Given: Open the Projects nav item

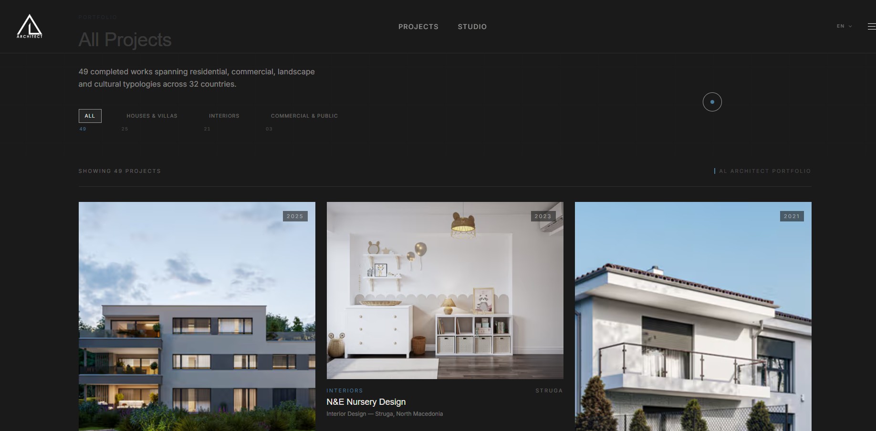Looking at the screenshot, I should coord(418,27).
